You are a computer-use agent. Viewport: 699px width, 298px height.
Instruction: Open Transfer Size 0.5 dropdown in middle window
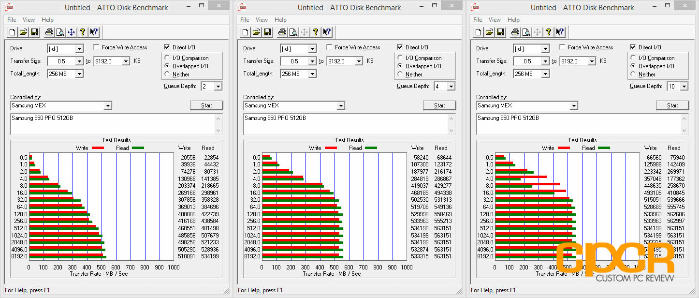312,61
